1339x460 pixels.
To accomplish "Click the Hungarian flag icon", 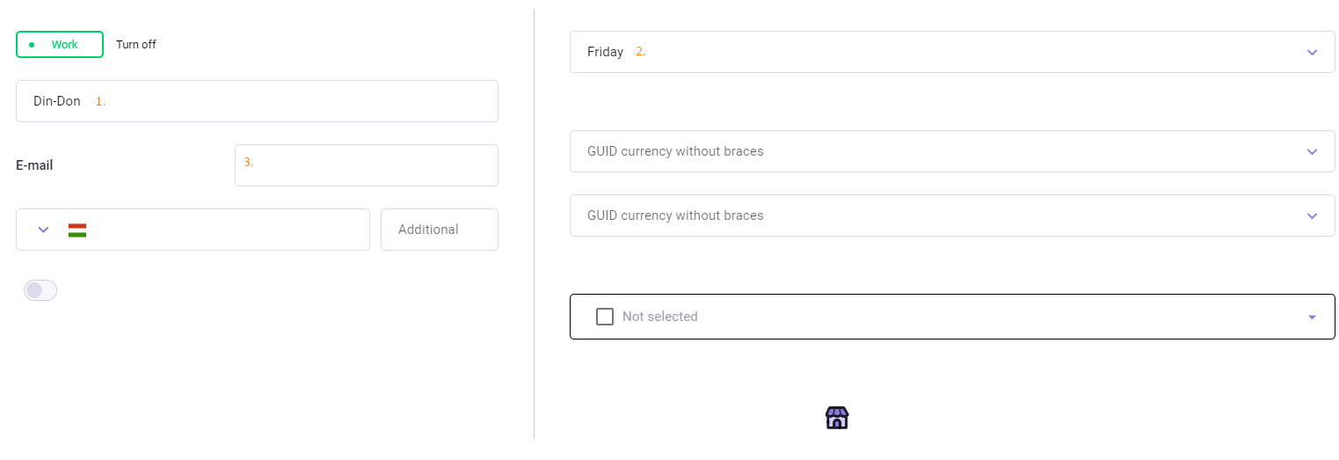I will 77,230.
